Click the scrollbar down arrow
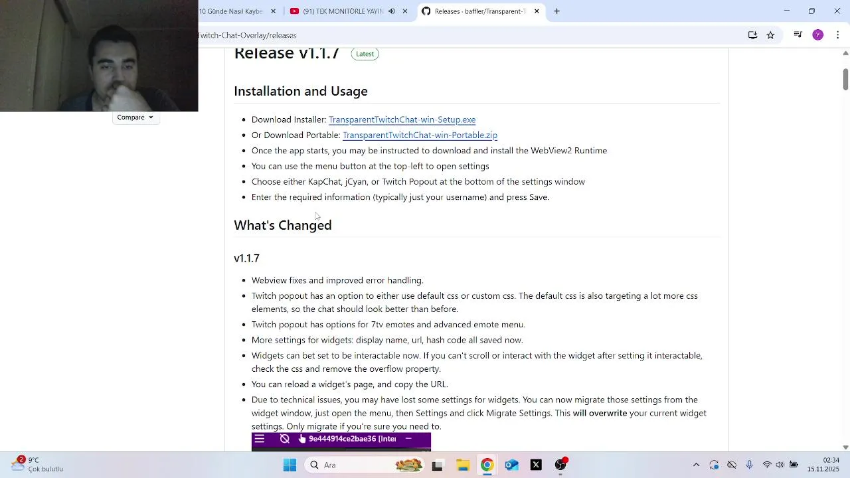850x478 pixels. pyautogui.click(x=845, y=447)
